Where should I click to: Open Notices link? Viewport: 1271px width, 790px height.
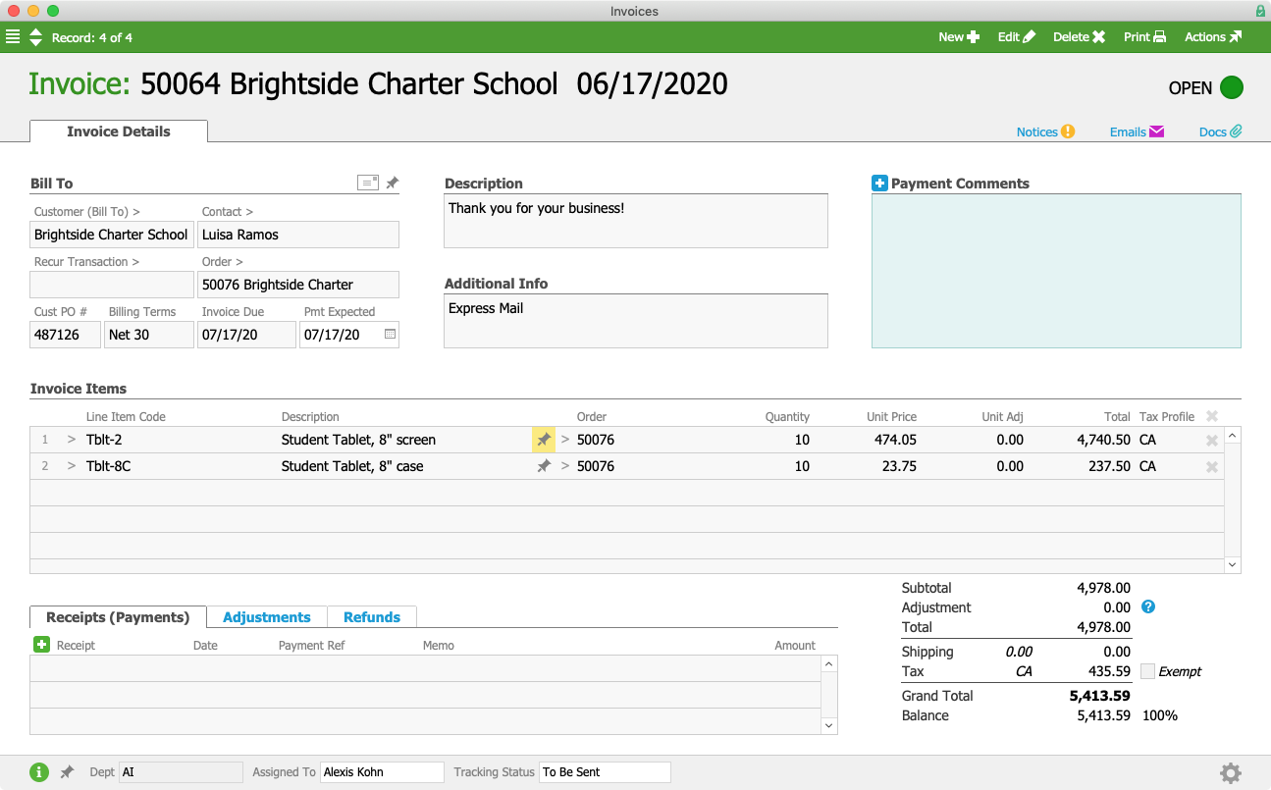click(1045, 132)
